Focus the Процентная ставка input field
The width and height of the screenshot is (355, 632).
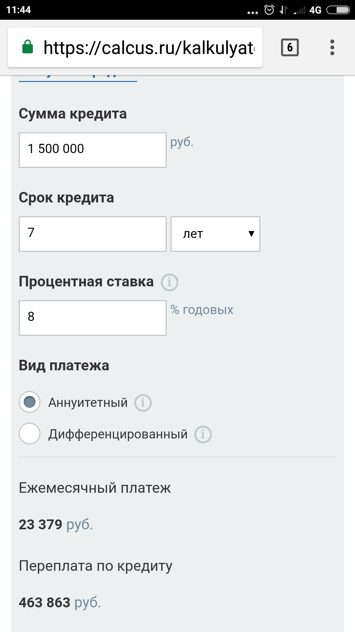[93, 318]
